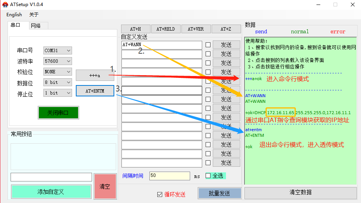The height and width of the screenshot is (203, 361).
Task: Expand the 波特率 57600 dropdown
Action: [57, 61]
